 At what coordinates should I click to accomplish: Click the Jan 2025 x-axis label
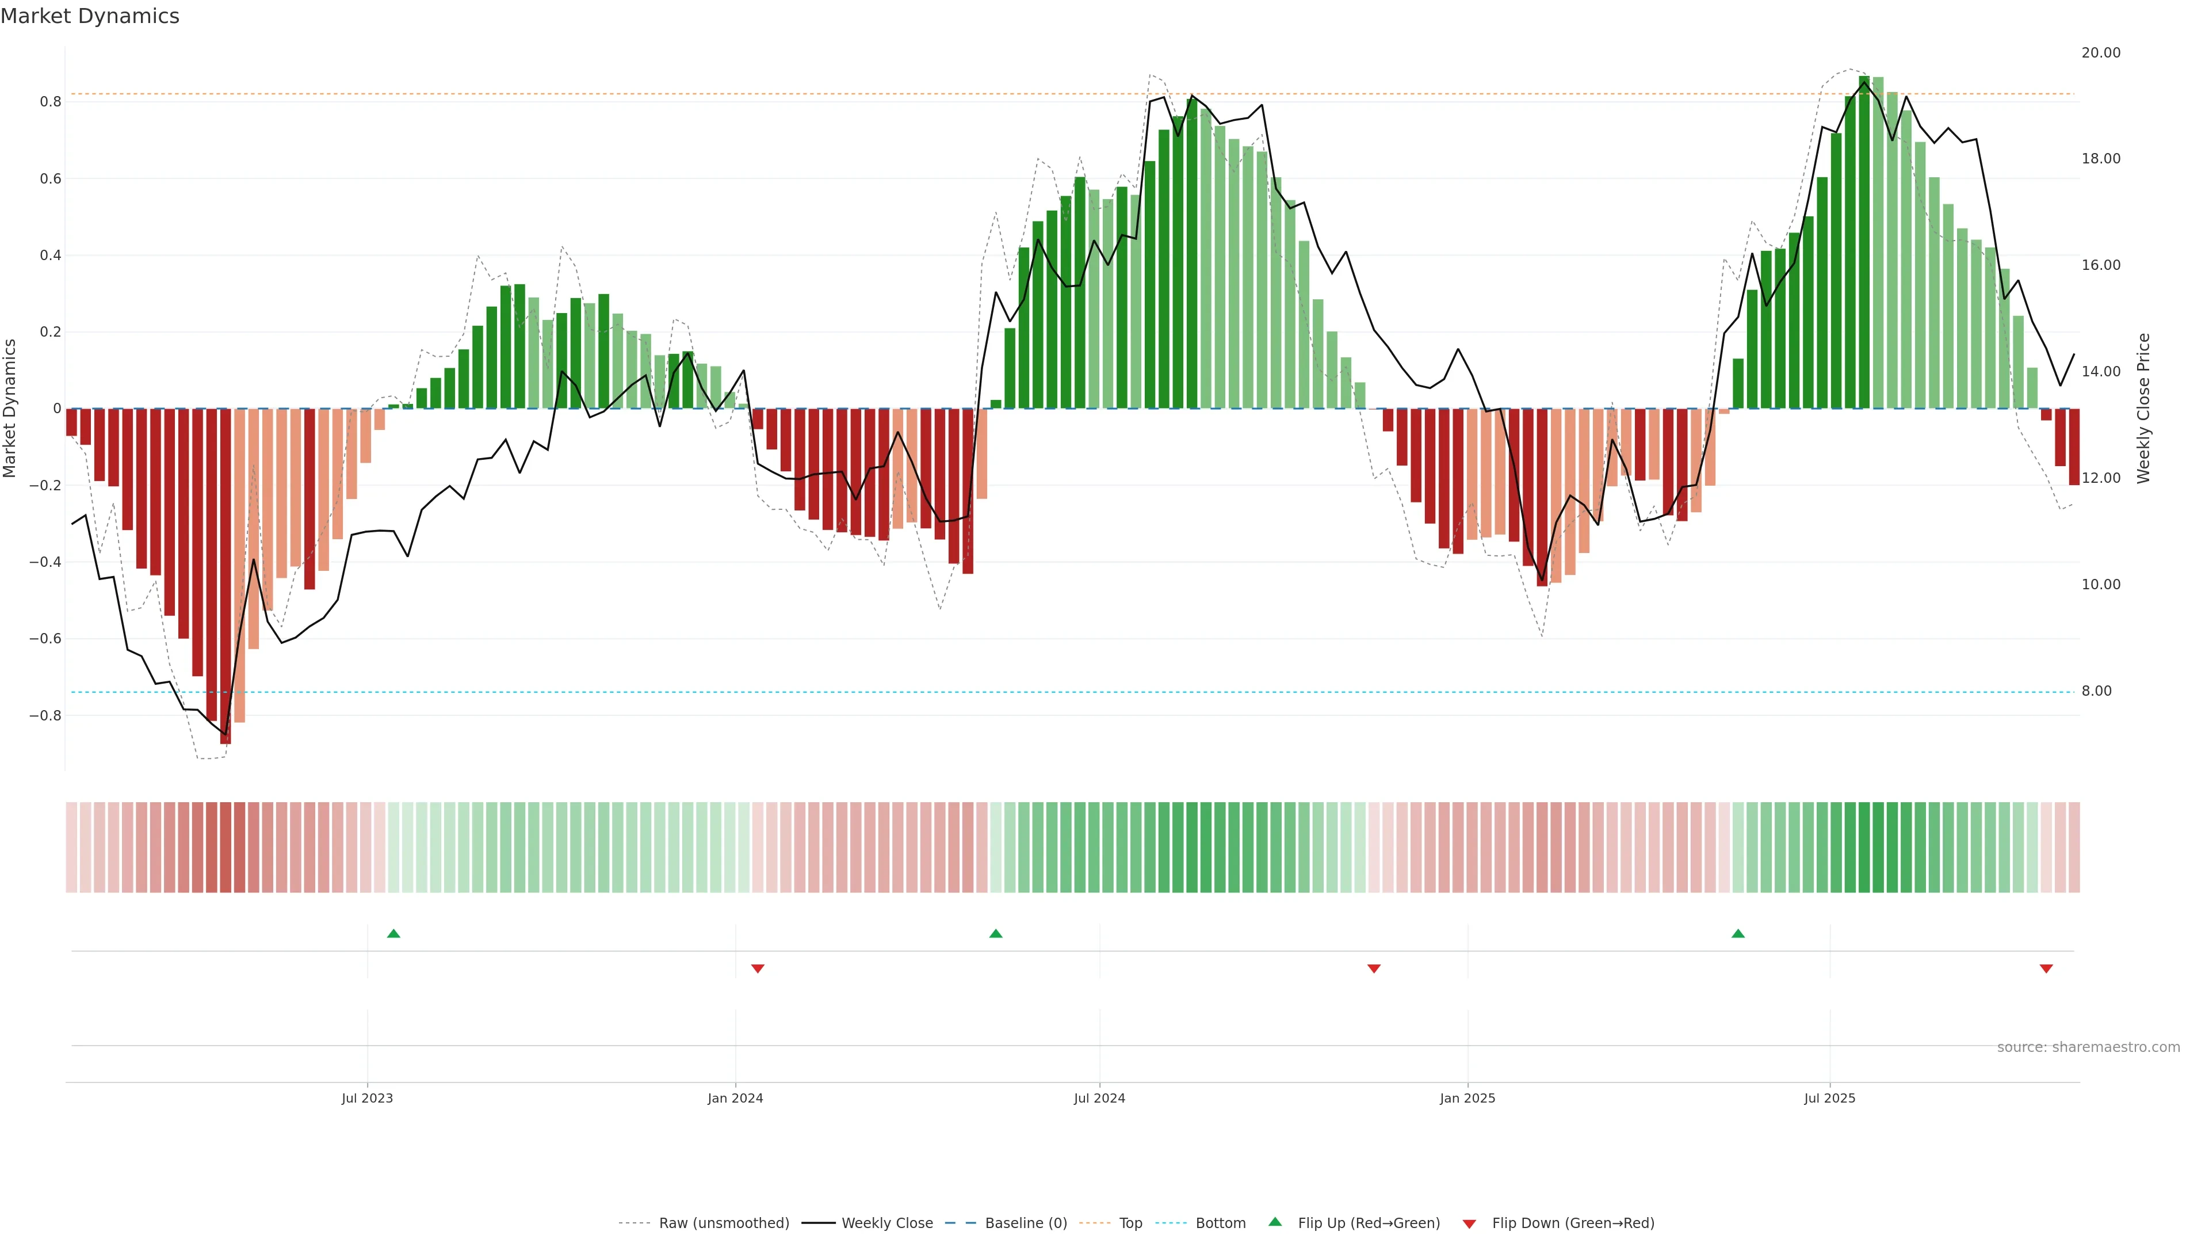tap(1467, 1098)
